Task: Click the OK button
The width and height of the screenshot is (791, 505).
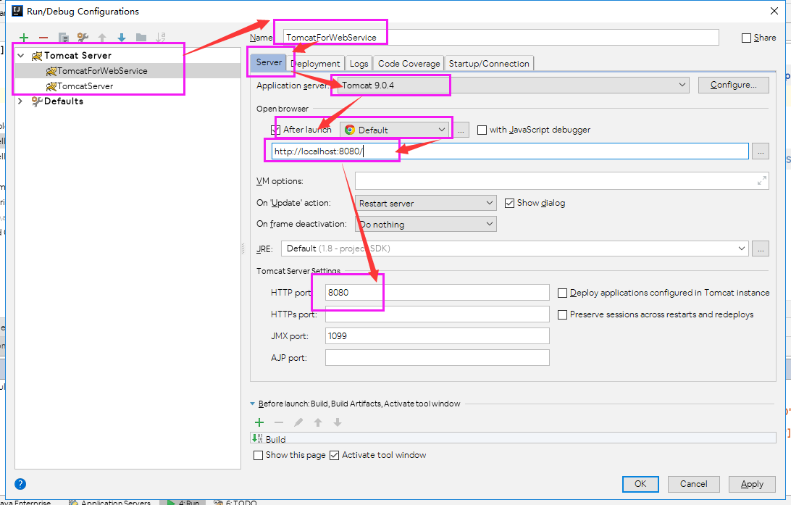Action: pos(640,484)
